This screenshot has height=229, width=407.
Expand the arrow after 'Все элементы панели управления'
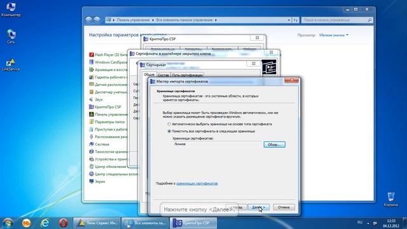(216, 20)
